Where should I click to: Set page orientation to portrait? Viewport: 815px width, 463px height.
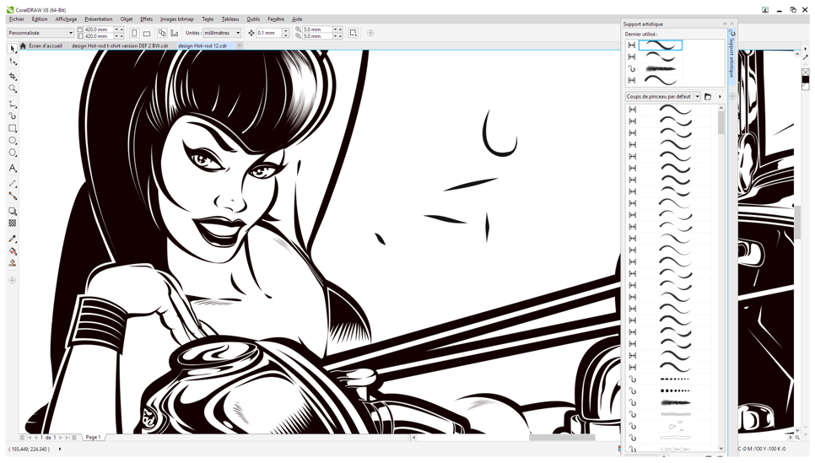click(x=135, y=33)
